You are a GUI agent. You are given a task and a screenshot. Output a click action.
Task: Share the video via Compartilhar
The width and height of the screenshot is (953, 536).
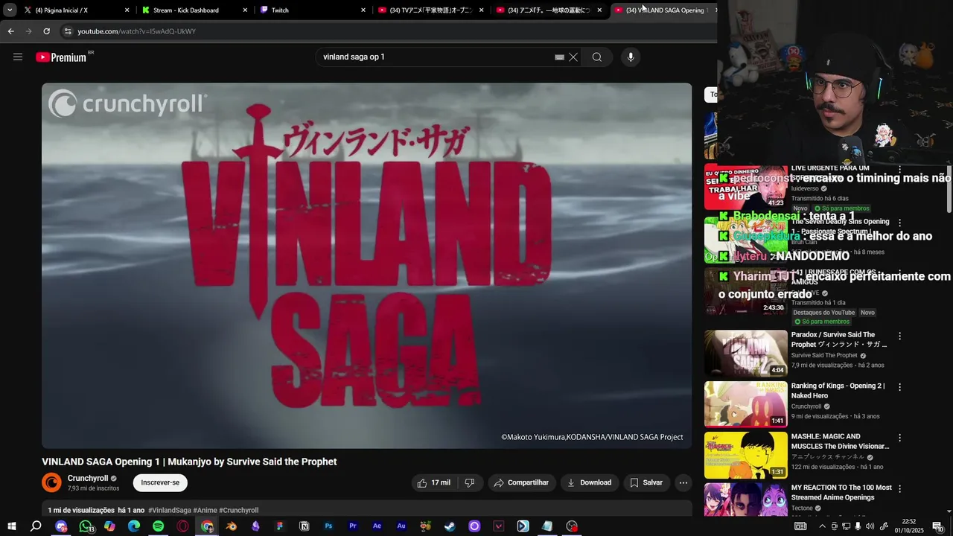tap(521, 482)
